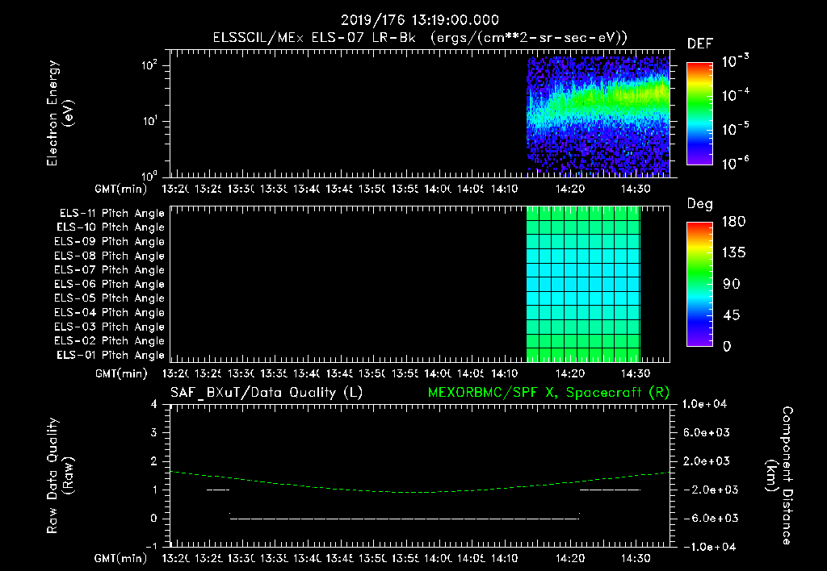Click the 135 degree scale value
This screenshot has height=571, width=827.
coord(734,253)
